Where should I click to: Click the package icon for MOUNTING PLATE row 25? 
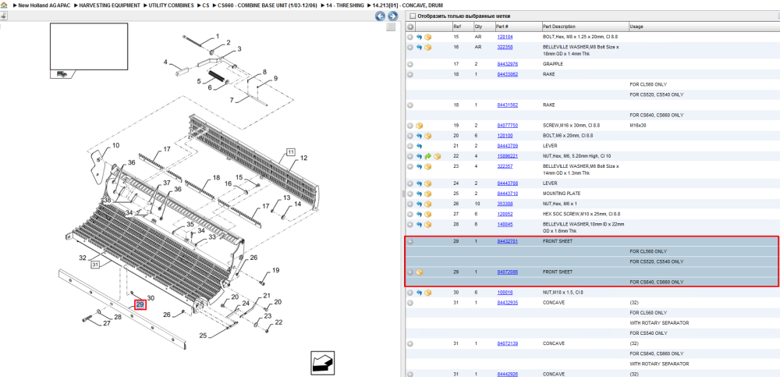point(427,194)
